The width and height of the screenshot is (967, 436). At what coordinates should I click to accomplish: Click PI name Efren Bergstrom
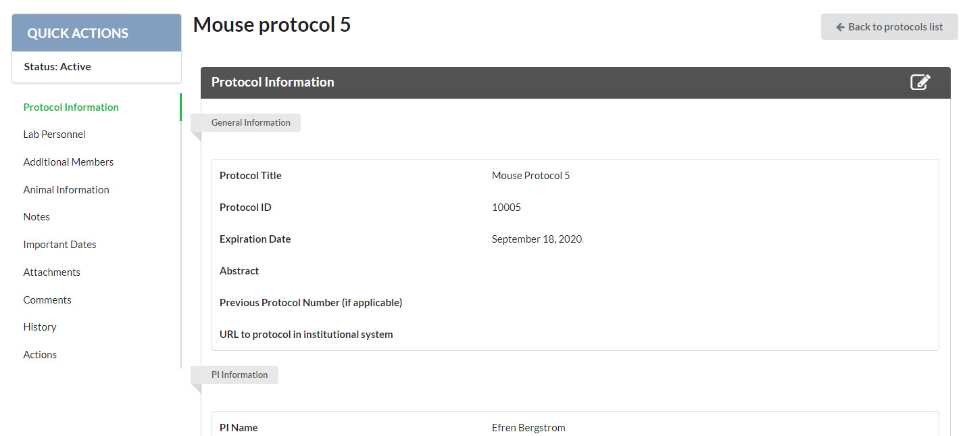(528, 428)
